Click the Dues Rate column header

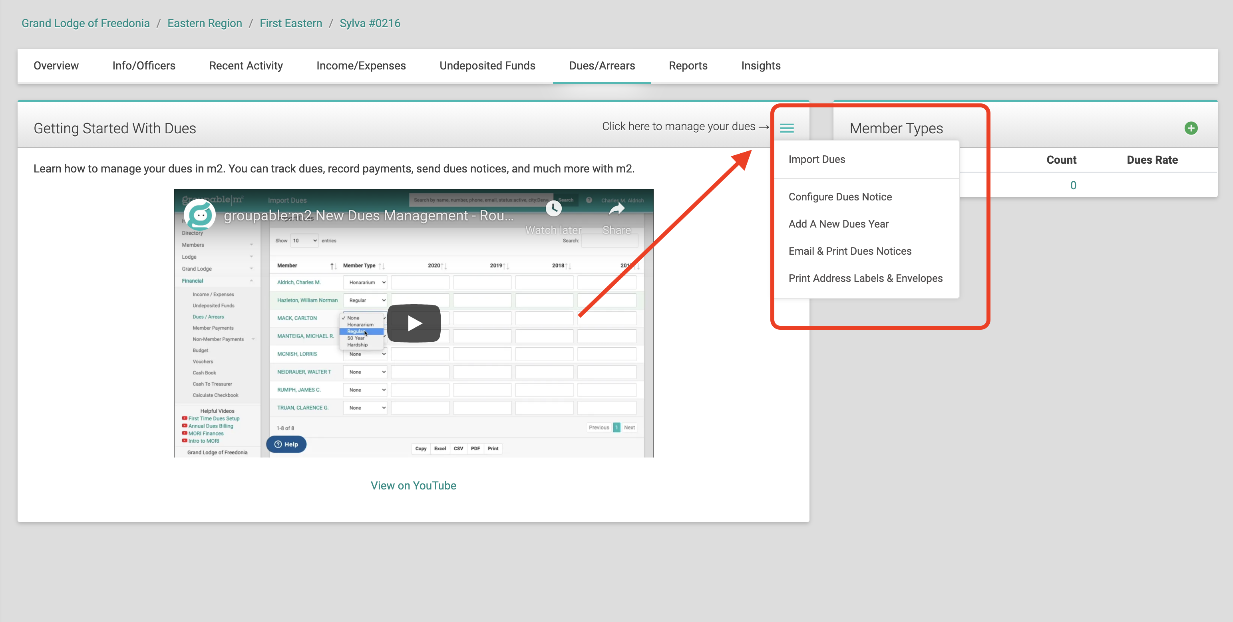coord(1152,160)
